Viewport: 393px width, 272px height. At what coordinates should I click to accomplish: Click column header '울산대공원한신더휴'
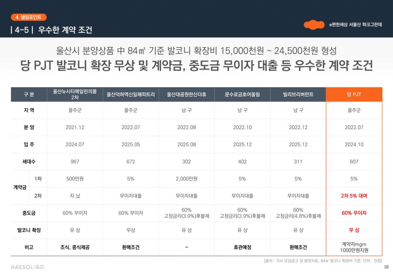click(x=186, y=94)
